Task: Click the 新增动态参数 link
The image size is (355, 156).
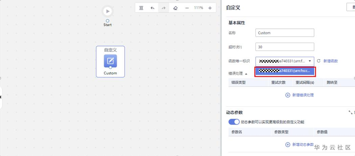Action: [303, 144]
